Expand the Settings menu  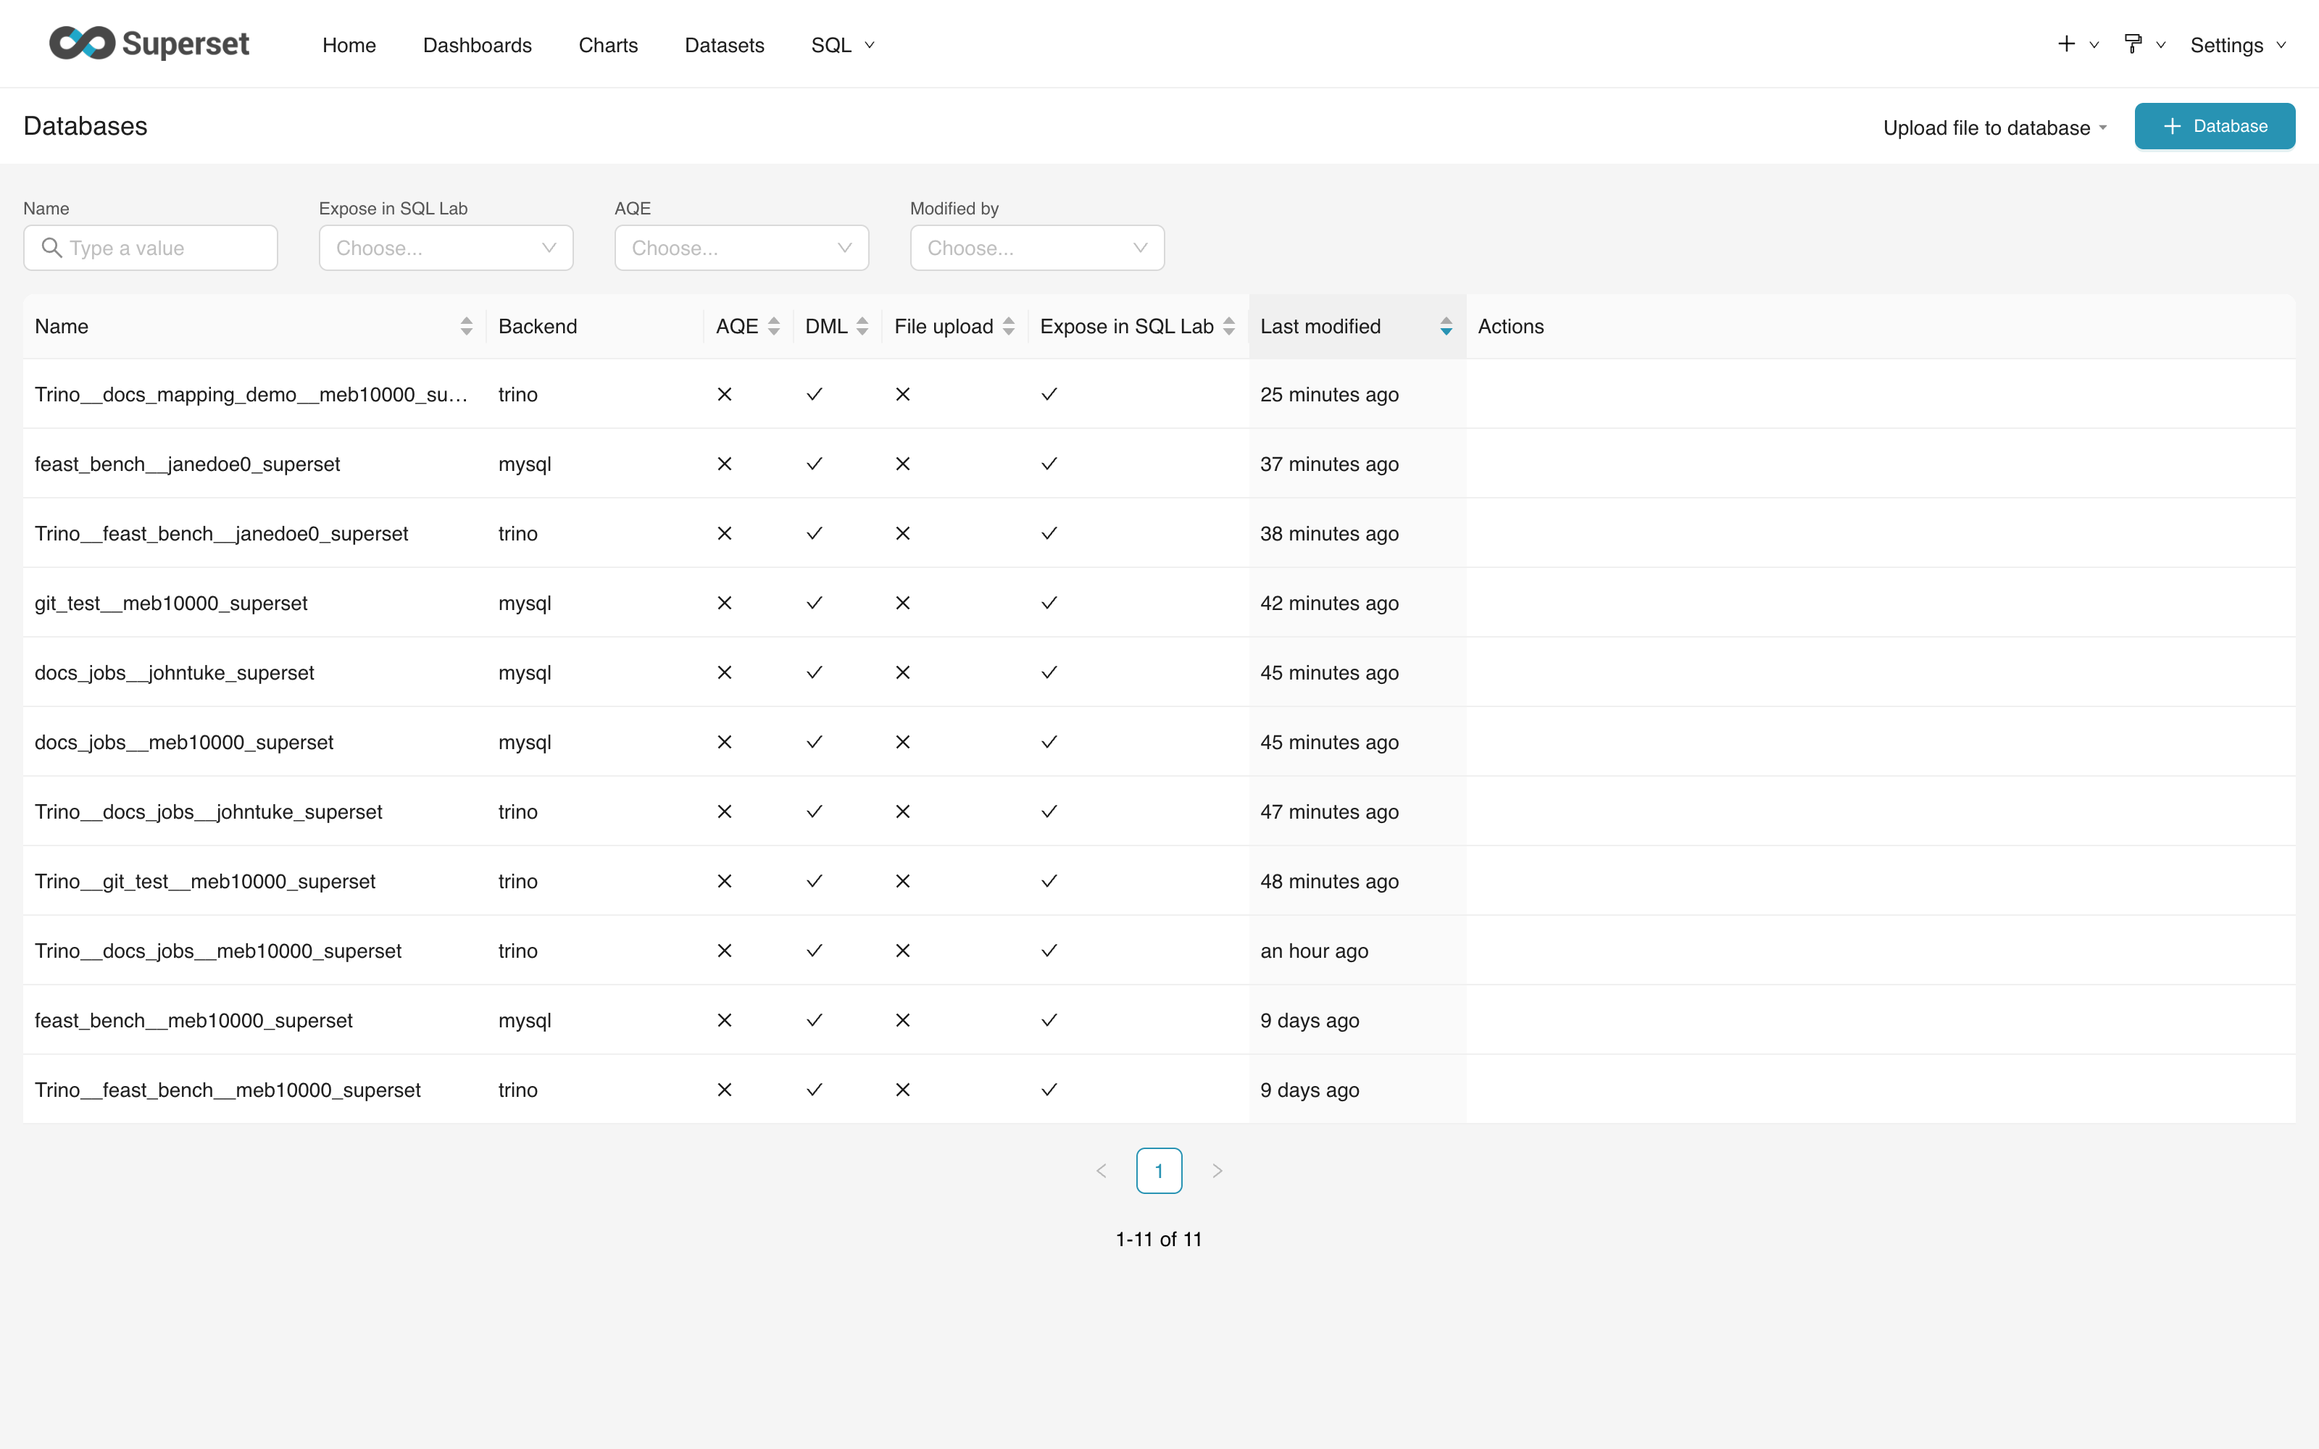pyautogui.click(x=2238, y=45)
